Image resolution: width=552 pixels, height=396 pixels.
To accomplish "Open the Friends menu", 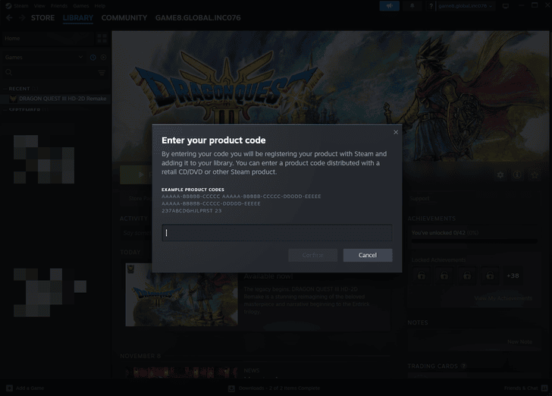I will pos(59,5).
